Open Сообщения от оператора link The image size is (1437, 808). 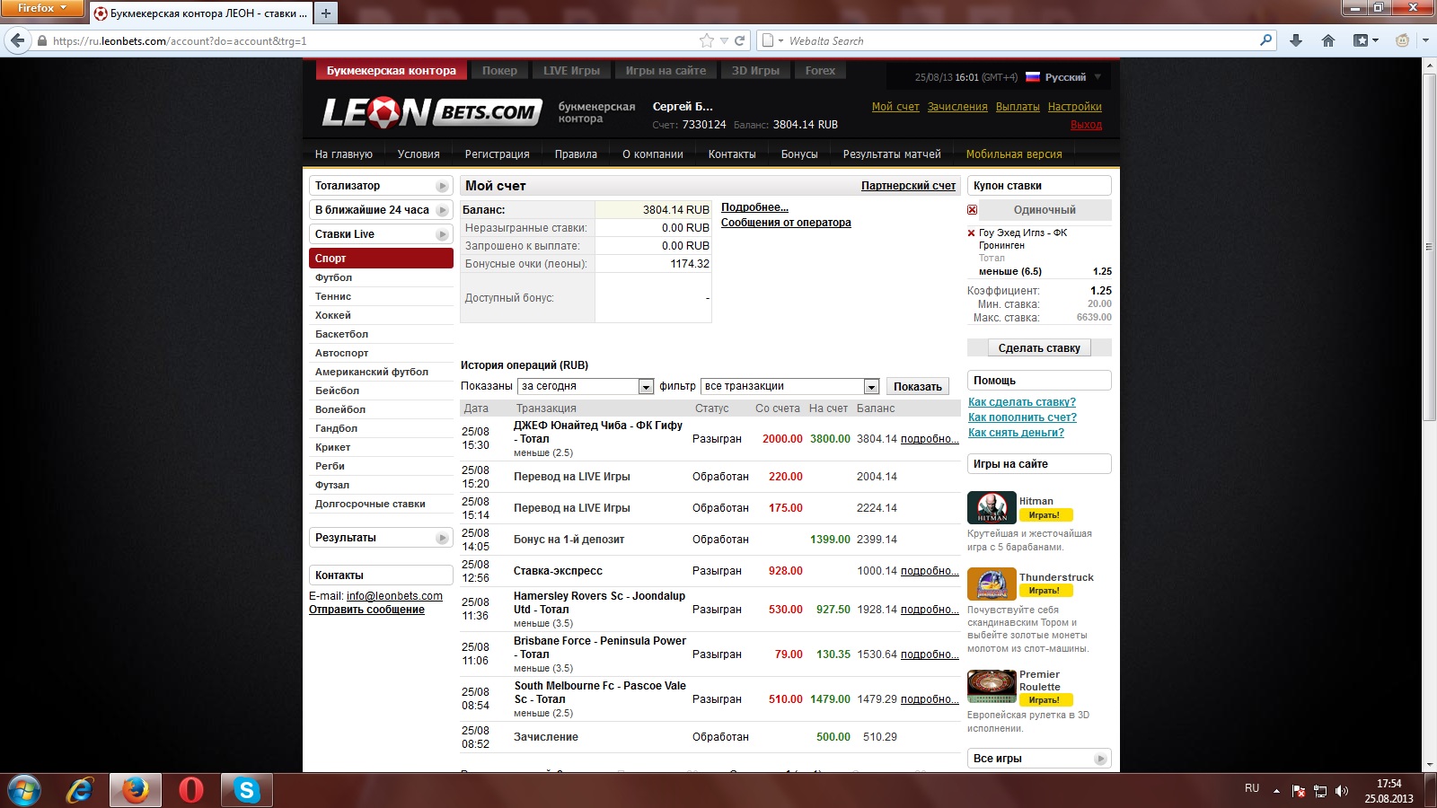pyautogui.click(x=786, y=223)
